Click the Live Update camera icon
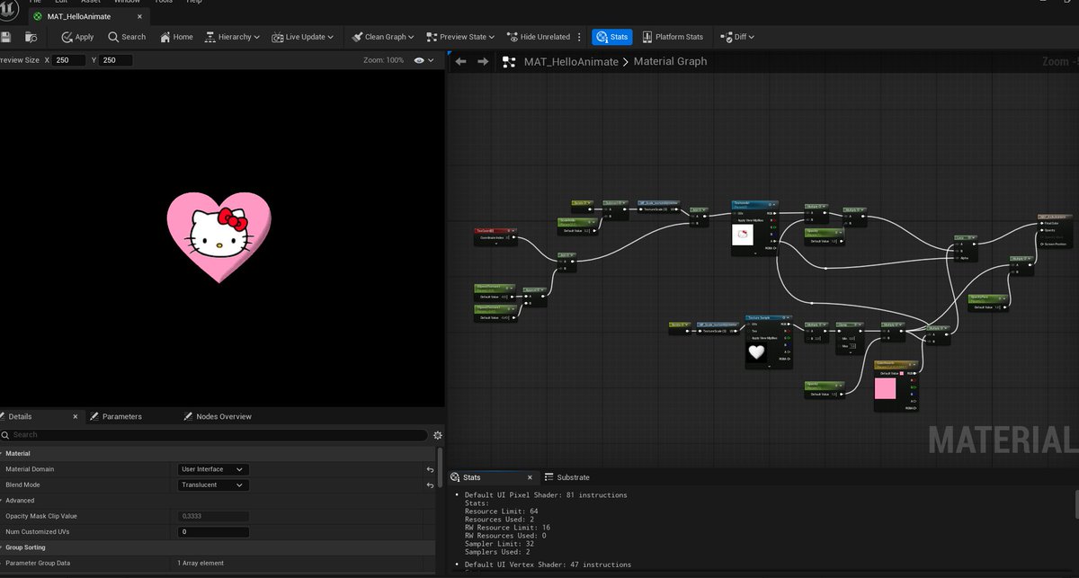Screen dimensions: 1079x578 (278, 37)
